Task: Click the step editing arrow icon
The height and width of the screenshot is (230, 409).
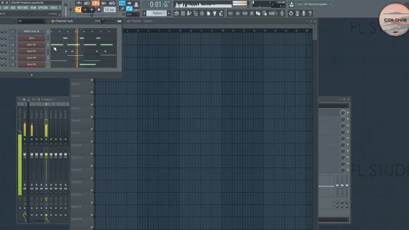Action: click(x=129, y=3)
